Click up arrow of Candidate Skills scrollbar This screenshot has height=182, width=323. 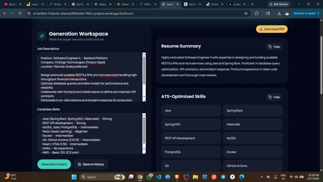(144, 115)
